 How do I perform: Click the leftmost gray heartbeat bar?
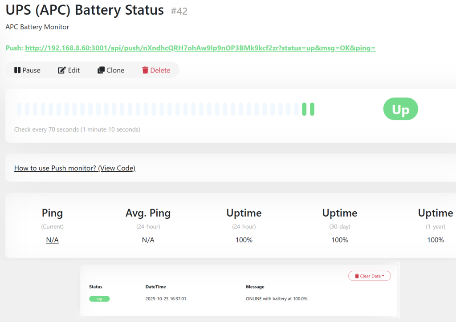click(18, 109)
